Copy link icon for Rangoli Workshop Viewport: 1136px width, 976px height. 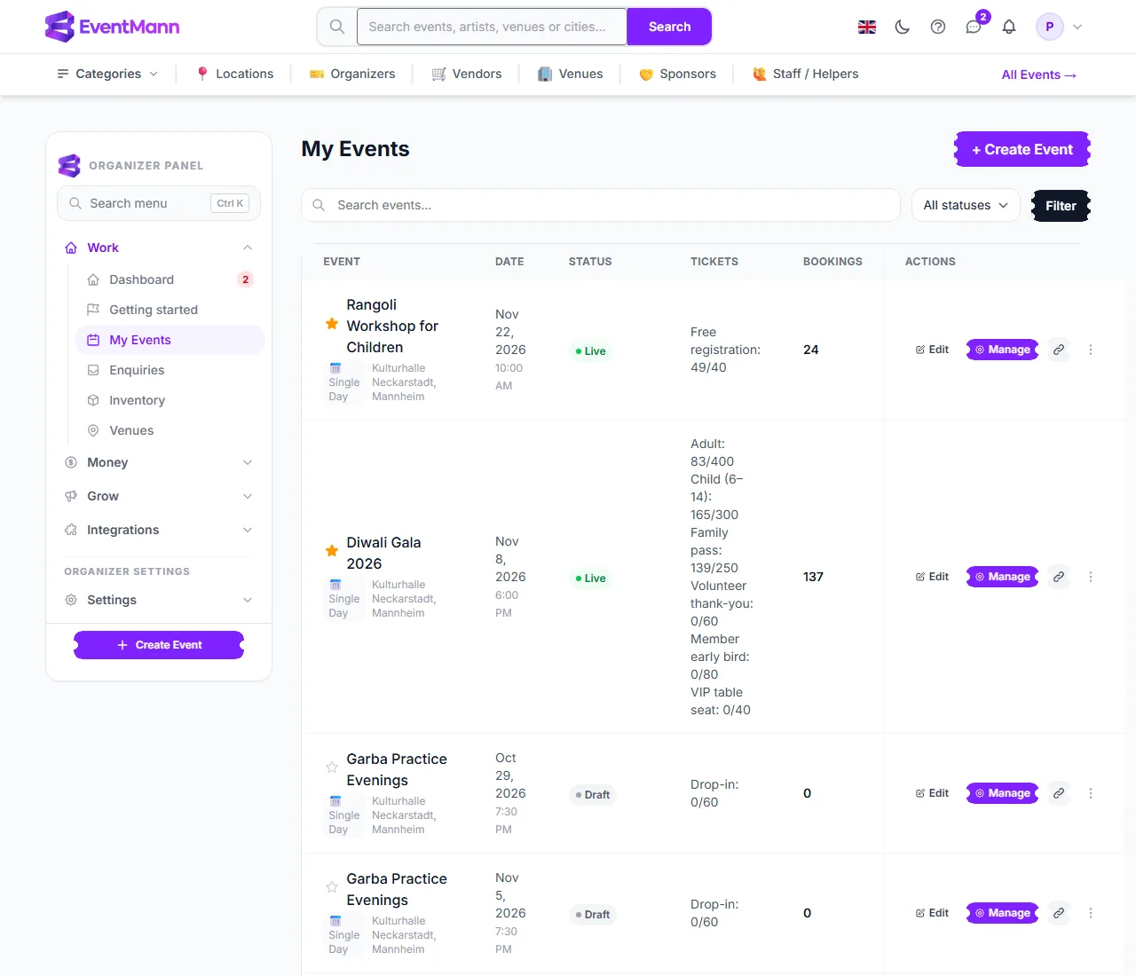(1059, 350)
